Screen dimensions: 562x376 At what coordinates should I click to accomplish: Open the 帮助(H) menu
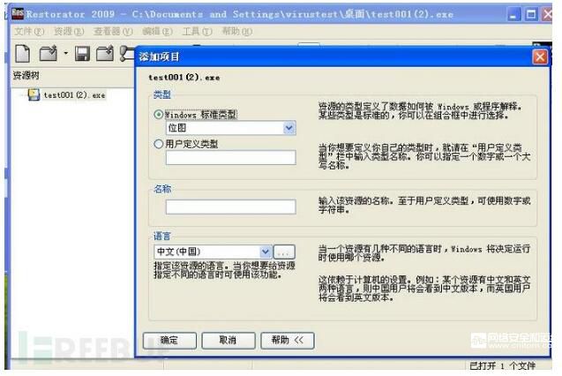[x=237, y=32]
